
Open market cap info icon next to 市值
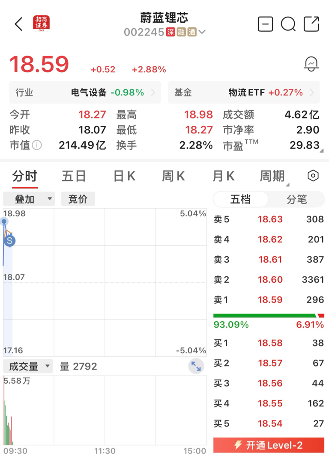[x=37, y=145]
